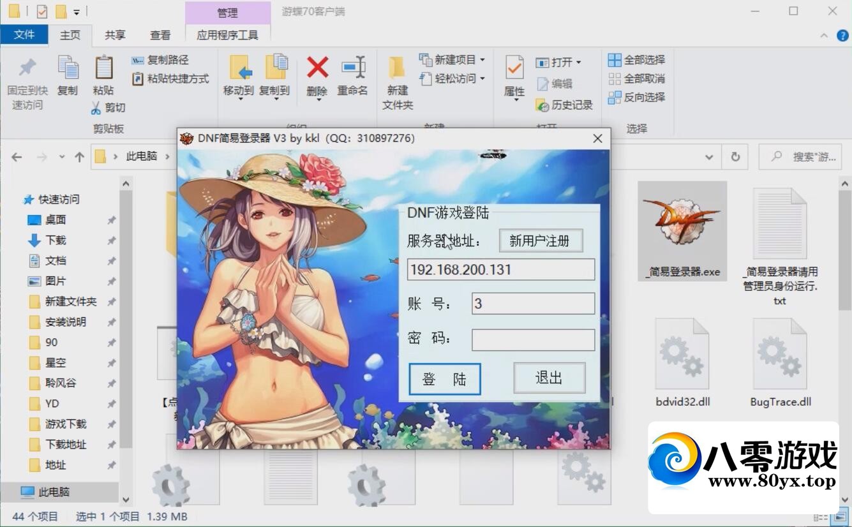Viewport: 852px width, 527px height.
Task: Click the New User Registration (新用户注册) button
Action: point(541,241)
